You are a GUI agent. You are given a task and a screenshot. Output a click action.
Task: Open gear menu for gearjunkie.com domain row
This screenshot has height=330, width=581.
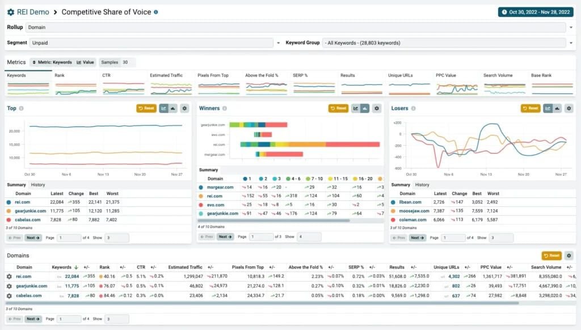tap(9, 286)
